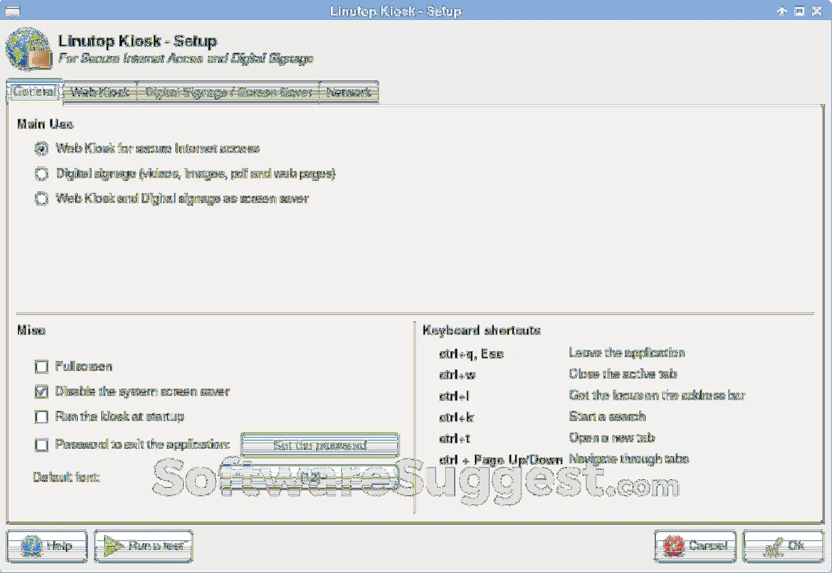This screenshot has height=573, width=832.
Task: Click the 'Main Use' heading
Action: click(45, 124)
